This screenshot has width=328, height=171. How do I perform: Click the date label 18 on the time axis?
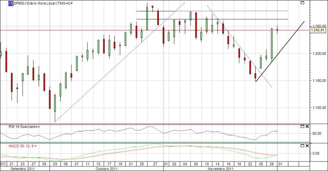click(239, 164)
